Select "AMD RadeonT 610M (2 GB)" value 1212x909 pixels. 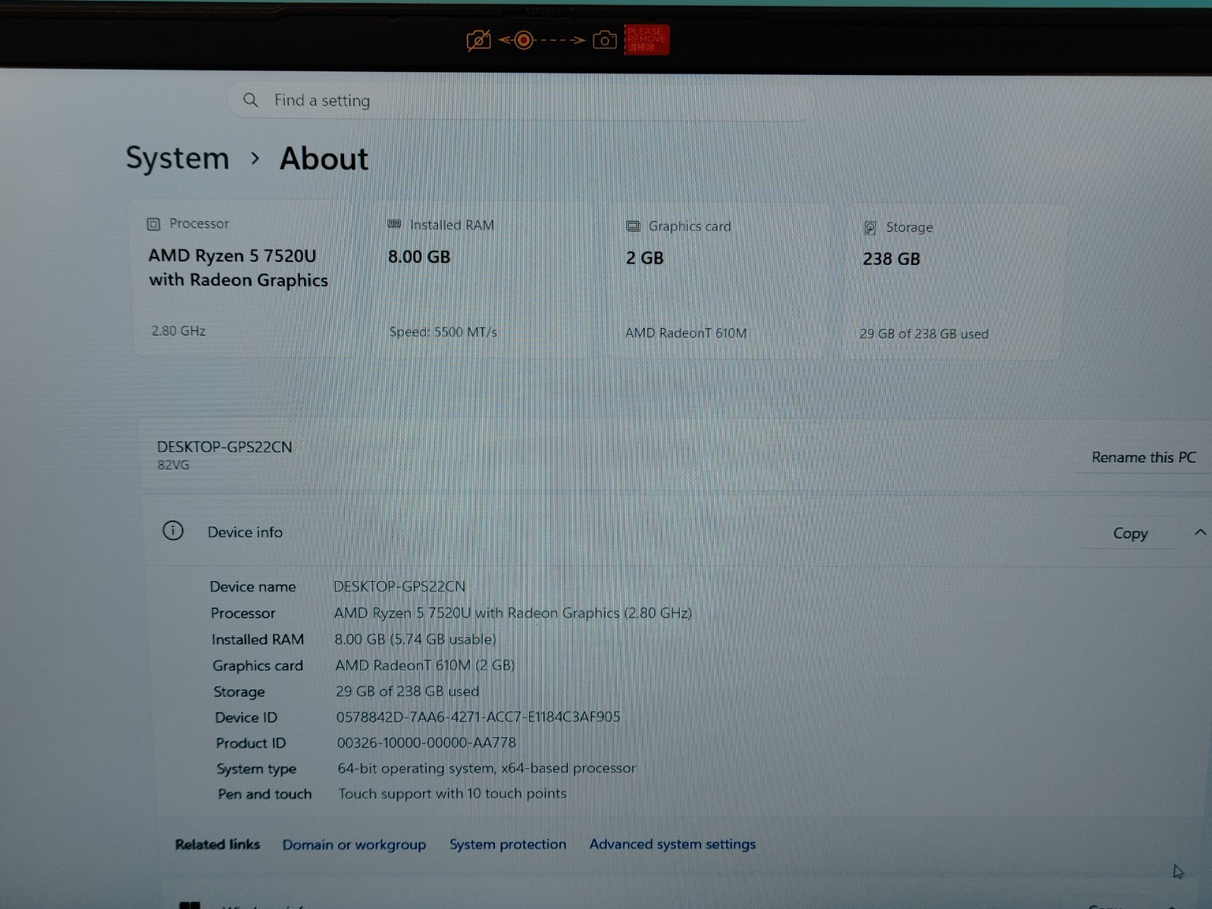[424, 665]
